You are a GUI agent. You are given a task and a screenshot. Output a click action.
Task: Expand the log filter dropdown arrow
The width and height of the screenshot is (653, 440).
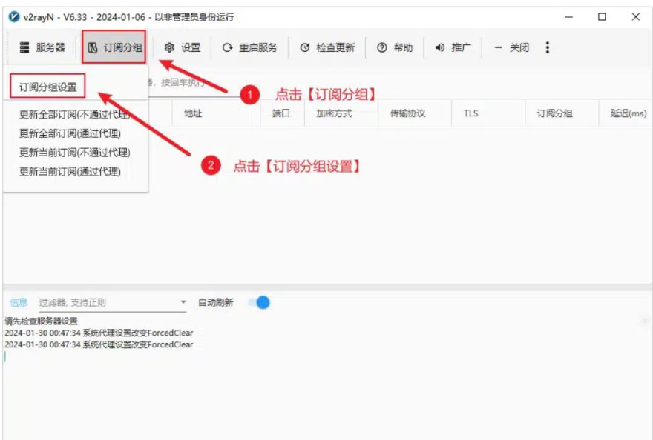(x=183, y=302)
